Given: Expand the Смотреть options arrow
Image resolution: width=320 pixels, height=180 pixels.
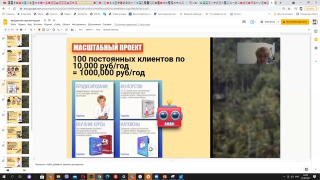Looking at the screenshot, I should coord(278,22).
